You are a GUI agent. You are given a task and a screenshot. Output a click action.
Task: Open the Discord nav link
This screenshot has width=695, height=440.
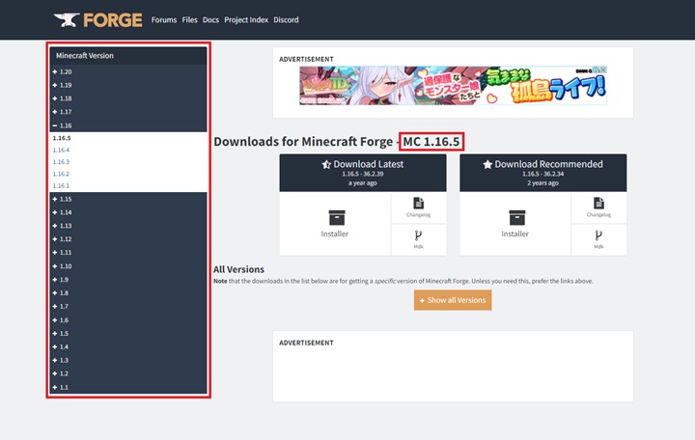[x=286, y=20]
